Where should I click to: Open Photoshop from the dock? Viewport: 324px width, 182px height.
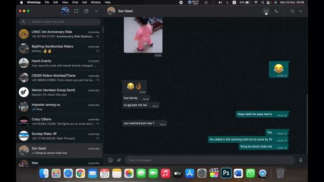pyautogui.click(x=226, y=173)
